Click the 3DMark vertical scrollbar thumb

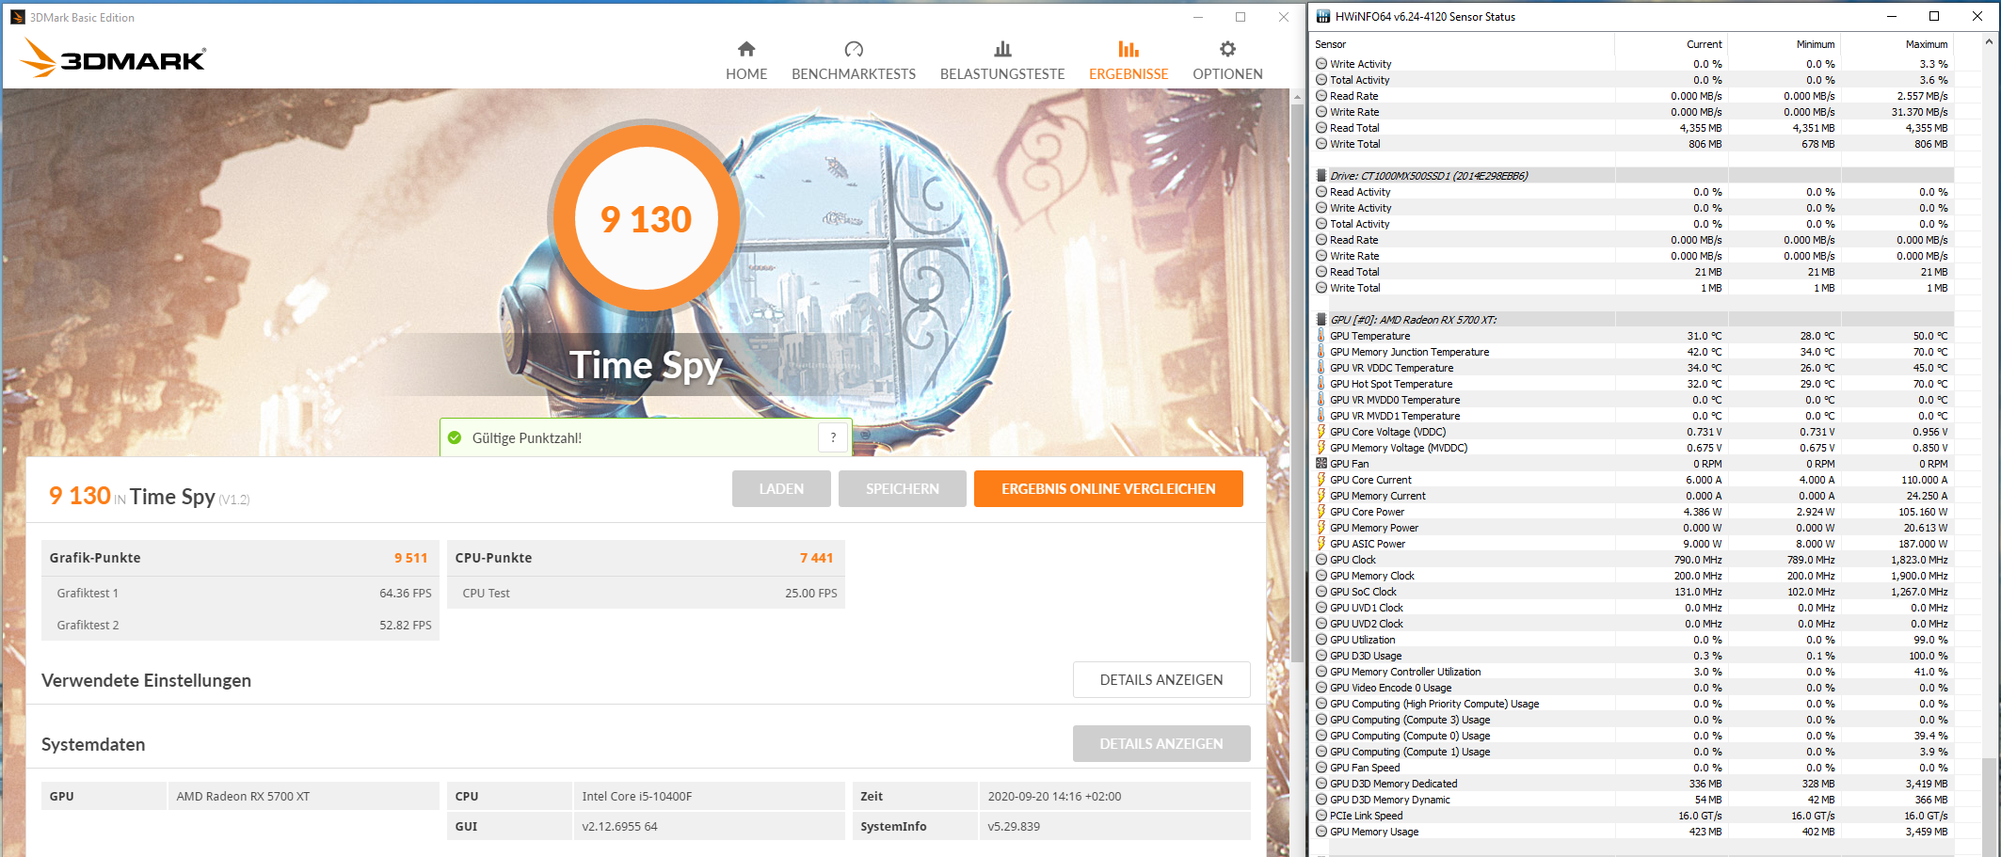tap(1297, 381)
